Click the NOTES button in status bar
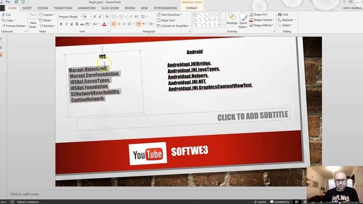 pos(260,202)
